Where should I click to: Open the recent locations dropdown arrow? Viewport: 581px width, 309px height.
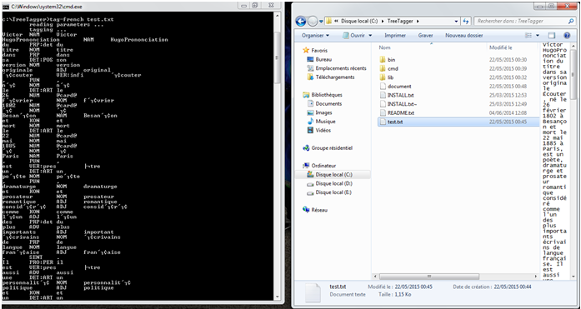tap(321, 22)
